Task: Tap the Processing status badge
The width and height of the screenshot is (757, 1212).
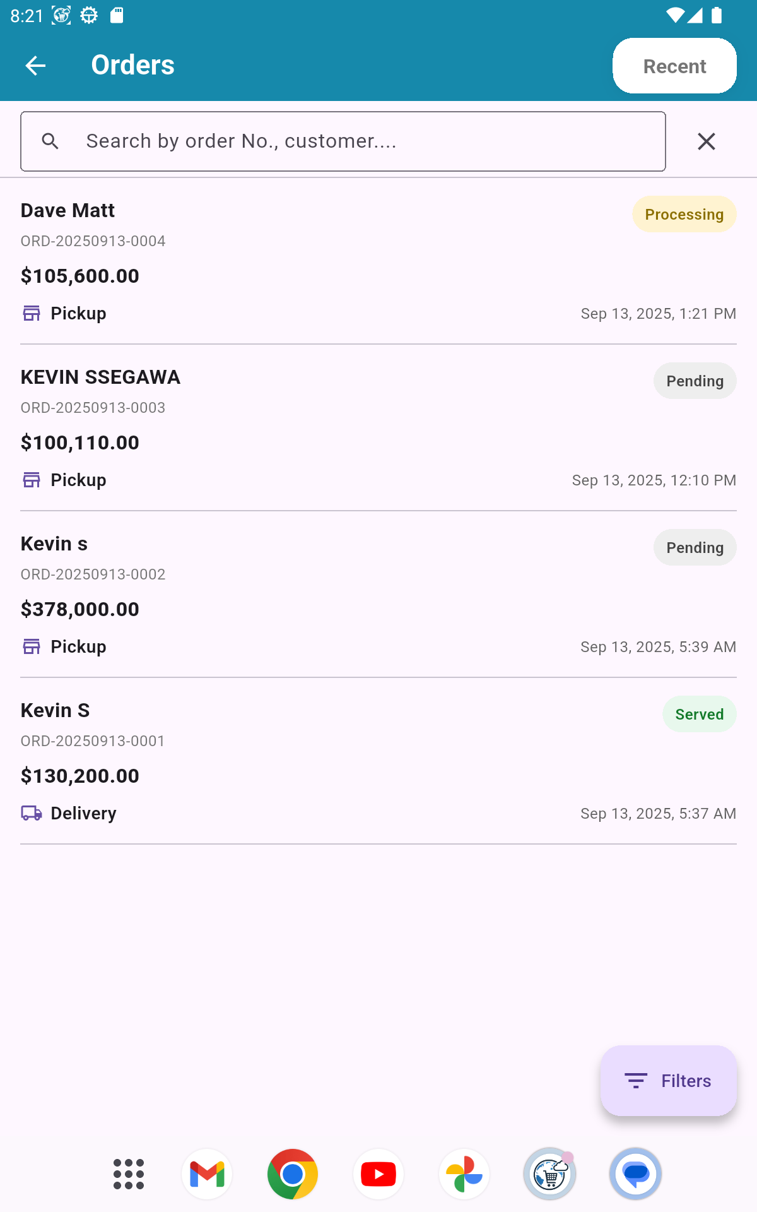Action: tap(684, 215)
